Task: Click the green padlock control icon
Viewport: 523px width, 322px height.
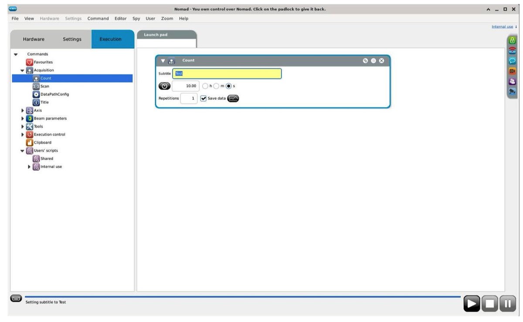Action: coord(512,40)
